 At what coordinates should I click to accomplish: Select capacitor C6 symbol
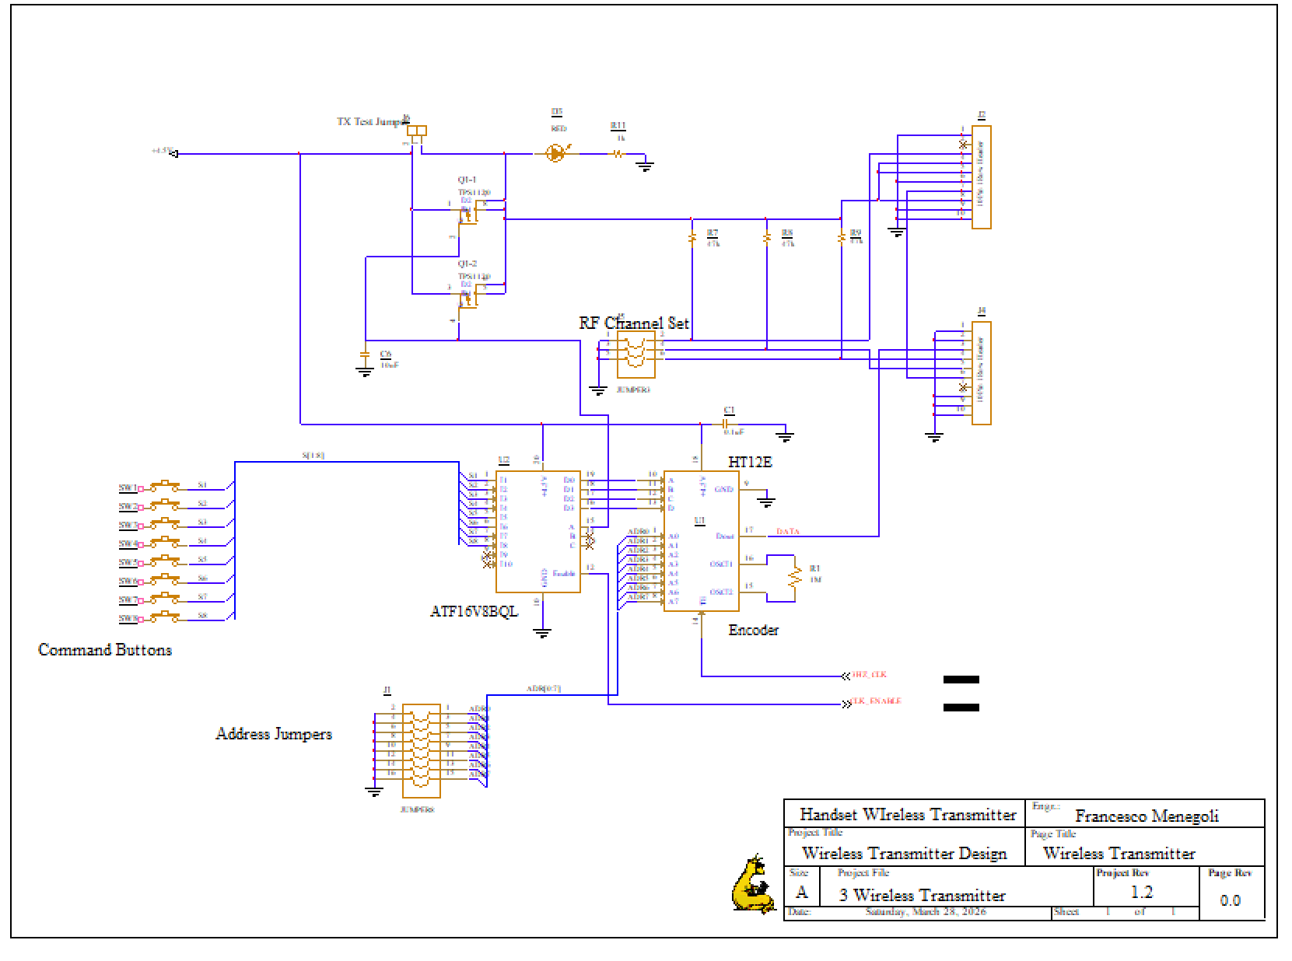click(x=365, y=359)
